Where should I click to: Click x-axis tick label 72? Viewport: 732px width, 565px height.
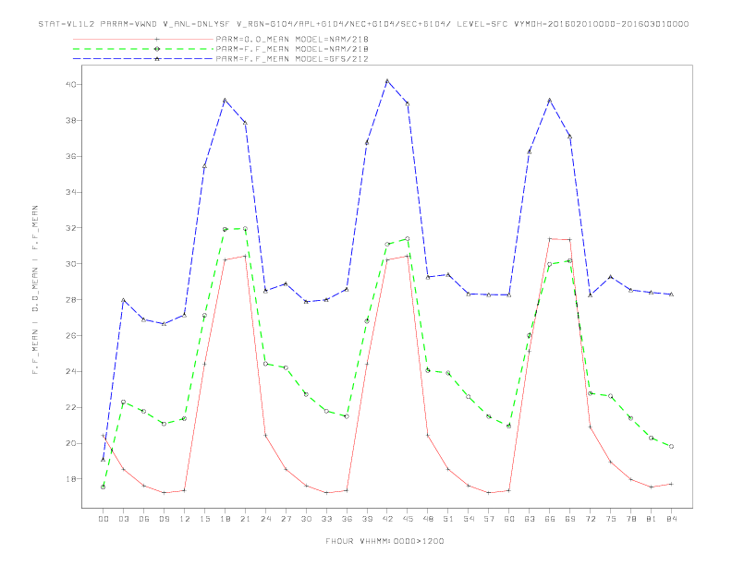(590, 519)
